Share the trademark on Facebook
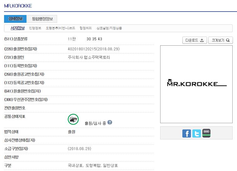This screenshot has height=171, width=237. click(x=186, y=133)
